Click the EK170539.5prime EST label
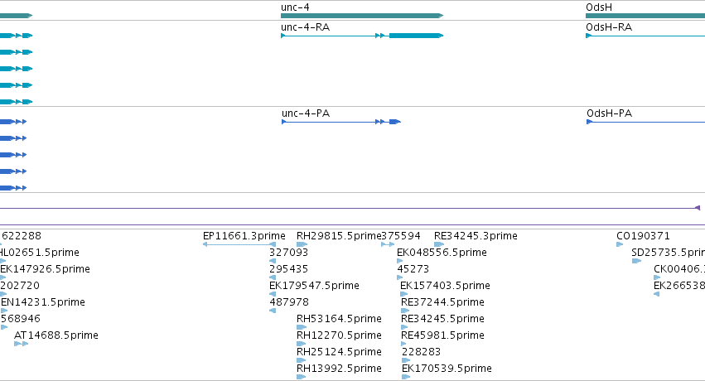 (447, 369)
